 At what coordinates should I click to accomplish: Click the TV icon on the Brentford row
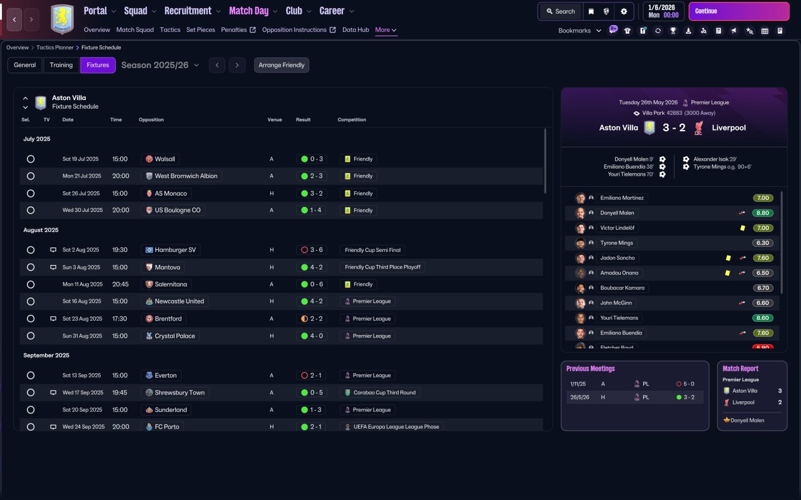(53, 319)
